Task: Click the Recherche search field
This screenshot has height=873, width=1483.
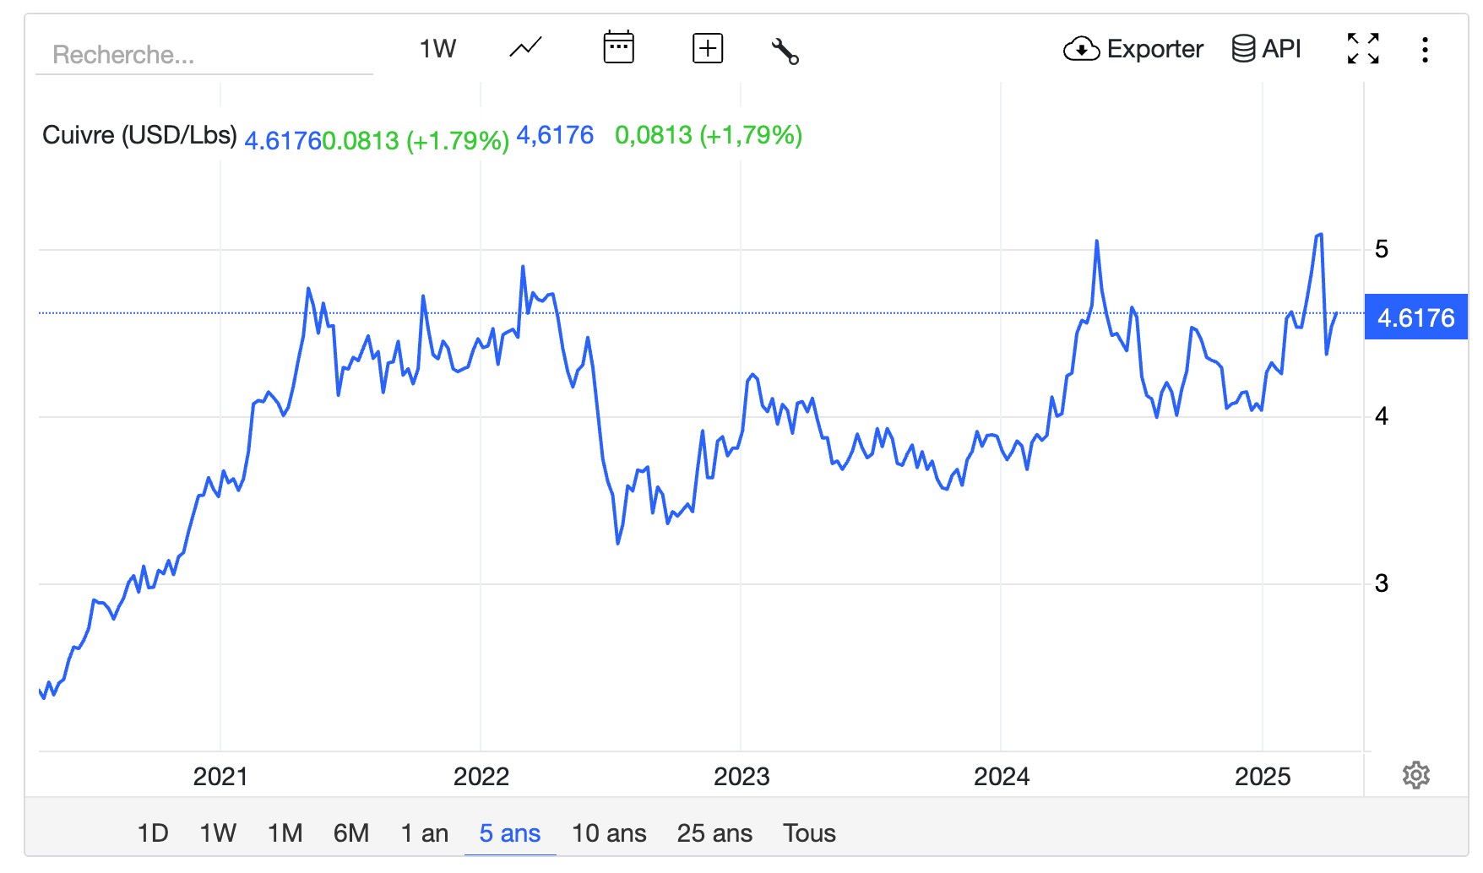Action: click(x=204, y=55)
